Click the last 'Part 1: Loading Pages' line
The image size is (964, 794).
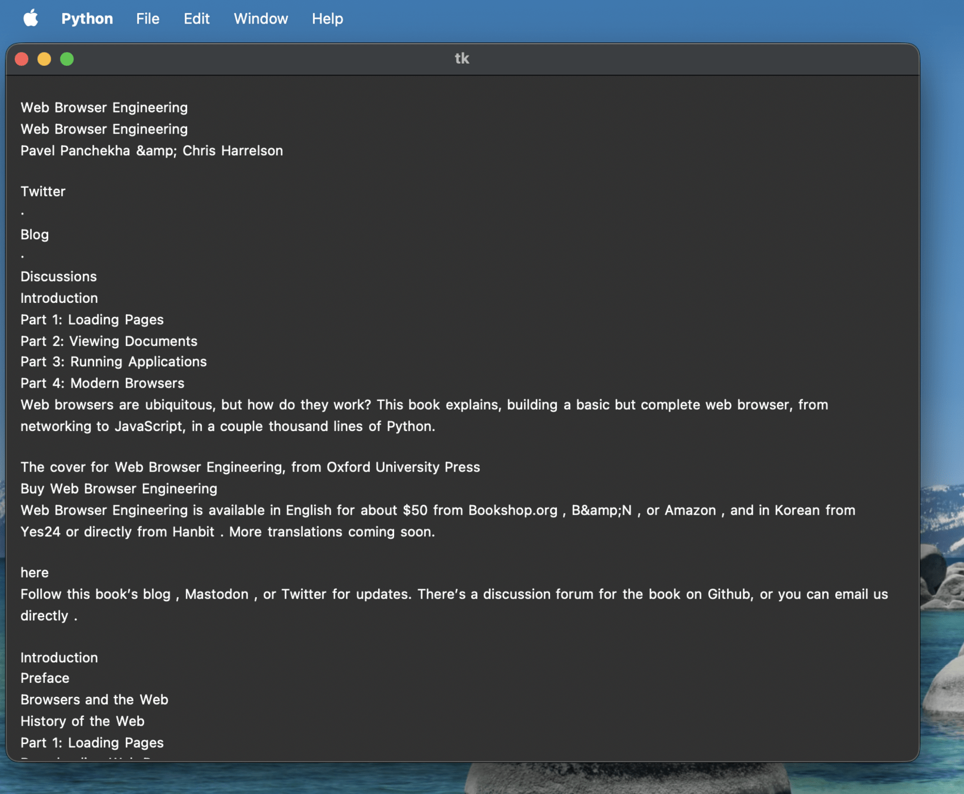(92, 743)
